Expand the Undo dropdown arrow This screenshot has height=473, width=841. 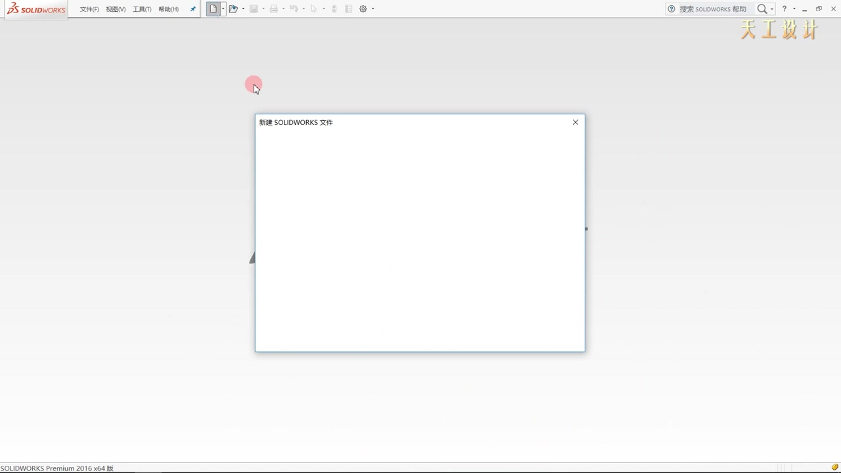pos(304,9)
